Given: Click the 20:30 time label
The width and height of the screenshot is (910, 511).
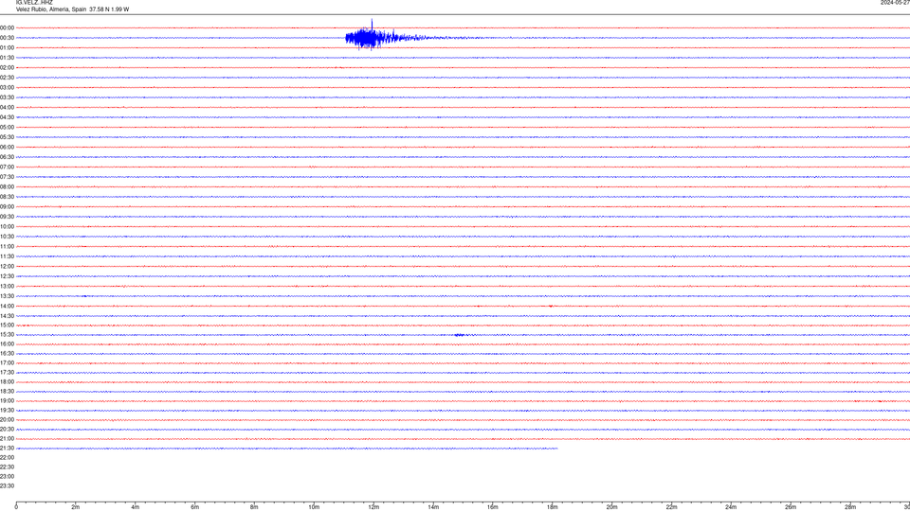Looking at the screenshot, I should pos(7,430).
